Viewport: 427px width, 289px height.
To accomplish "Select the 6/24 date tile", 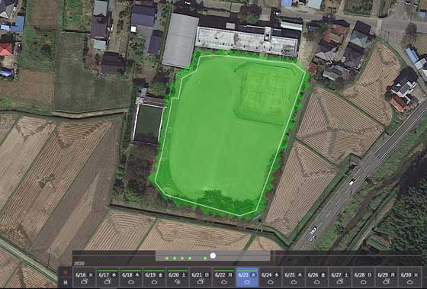I will [x=270, y=278].
